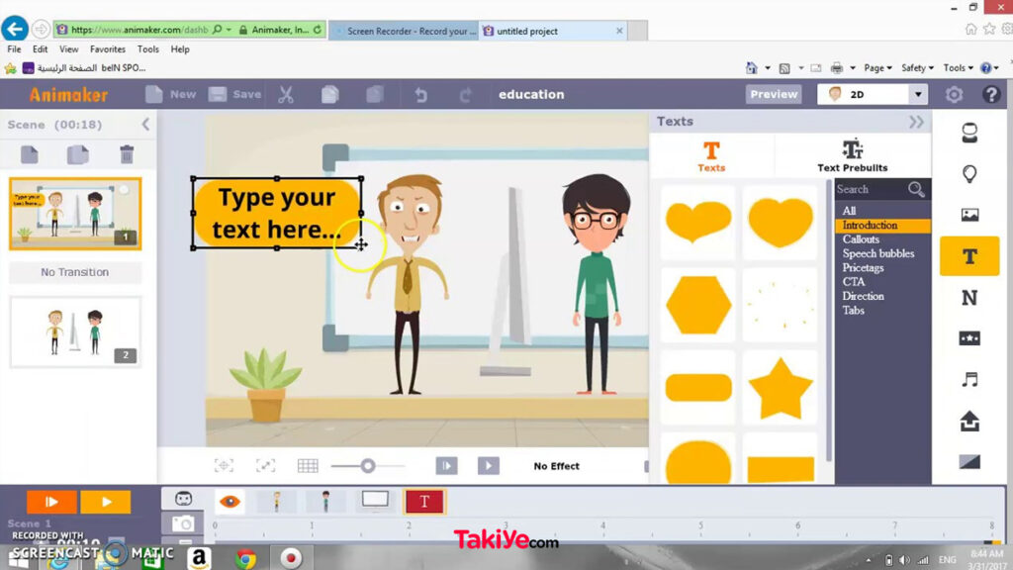Select the Introduction category
This screenshot has height=570, width=1013.
(x=882, y=225)
